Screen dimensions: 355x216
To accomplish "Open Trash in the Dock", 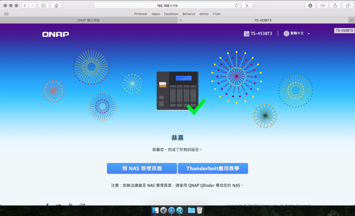I will pyautogui.click(x=199, y=210).
